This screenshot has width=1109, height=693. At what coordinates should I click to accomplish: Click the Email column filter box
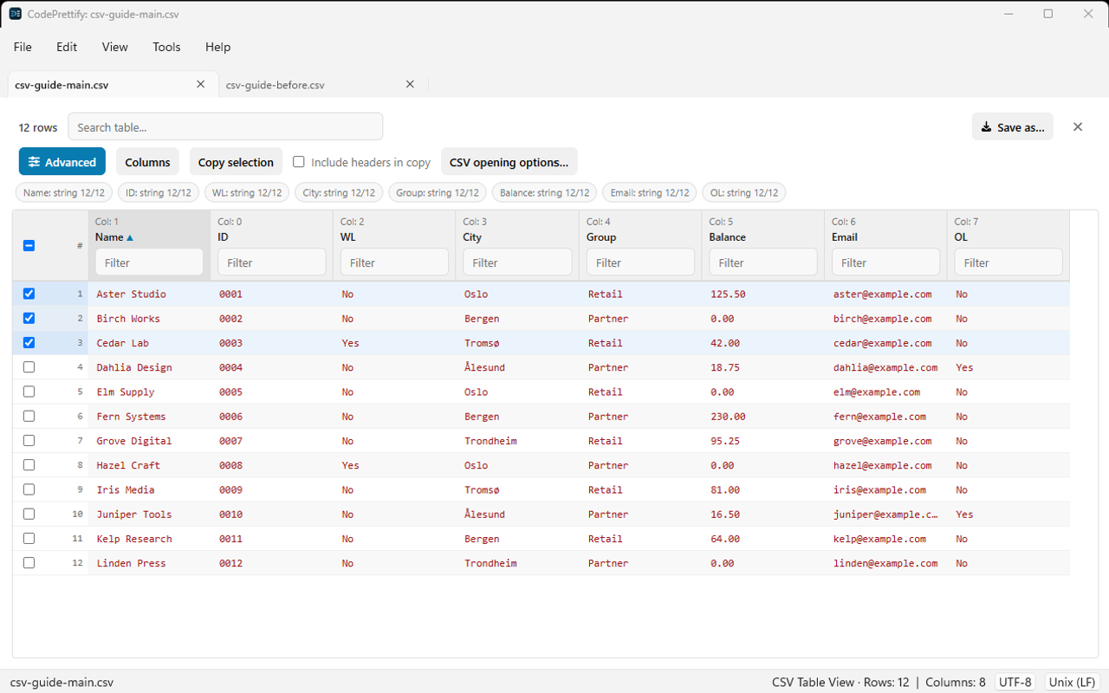(885, 262)
